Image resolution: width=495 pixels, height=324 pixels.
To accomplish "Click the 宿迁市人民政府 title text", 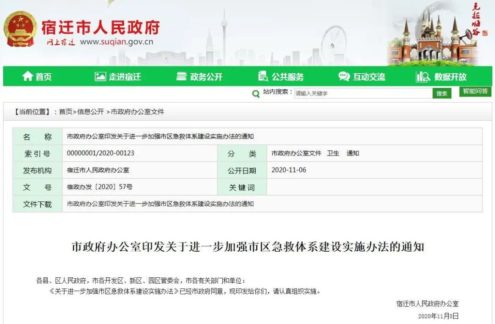I will 100,27.
